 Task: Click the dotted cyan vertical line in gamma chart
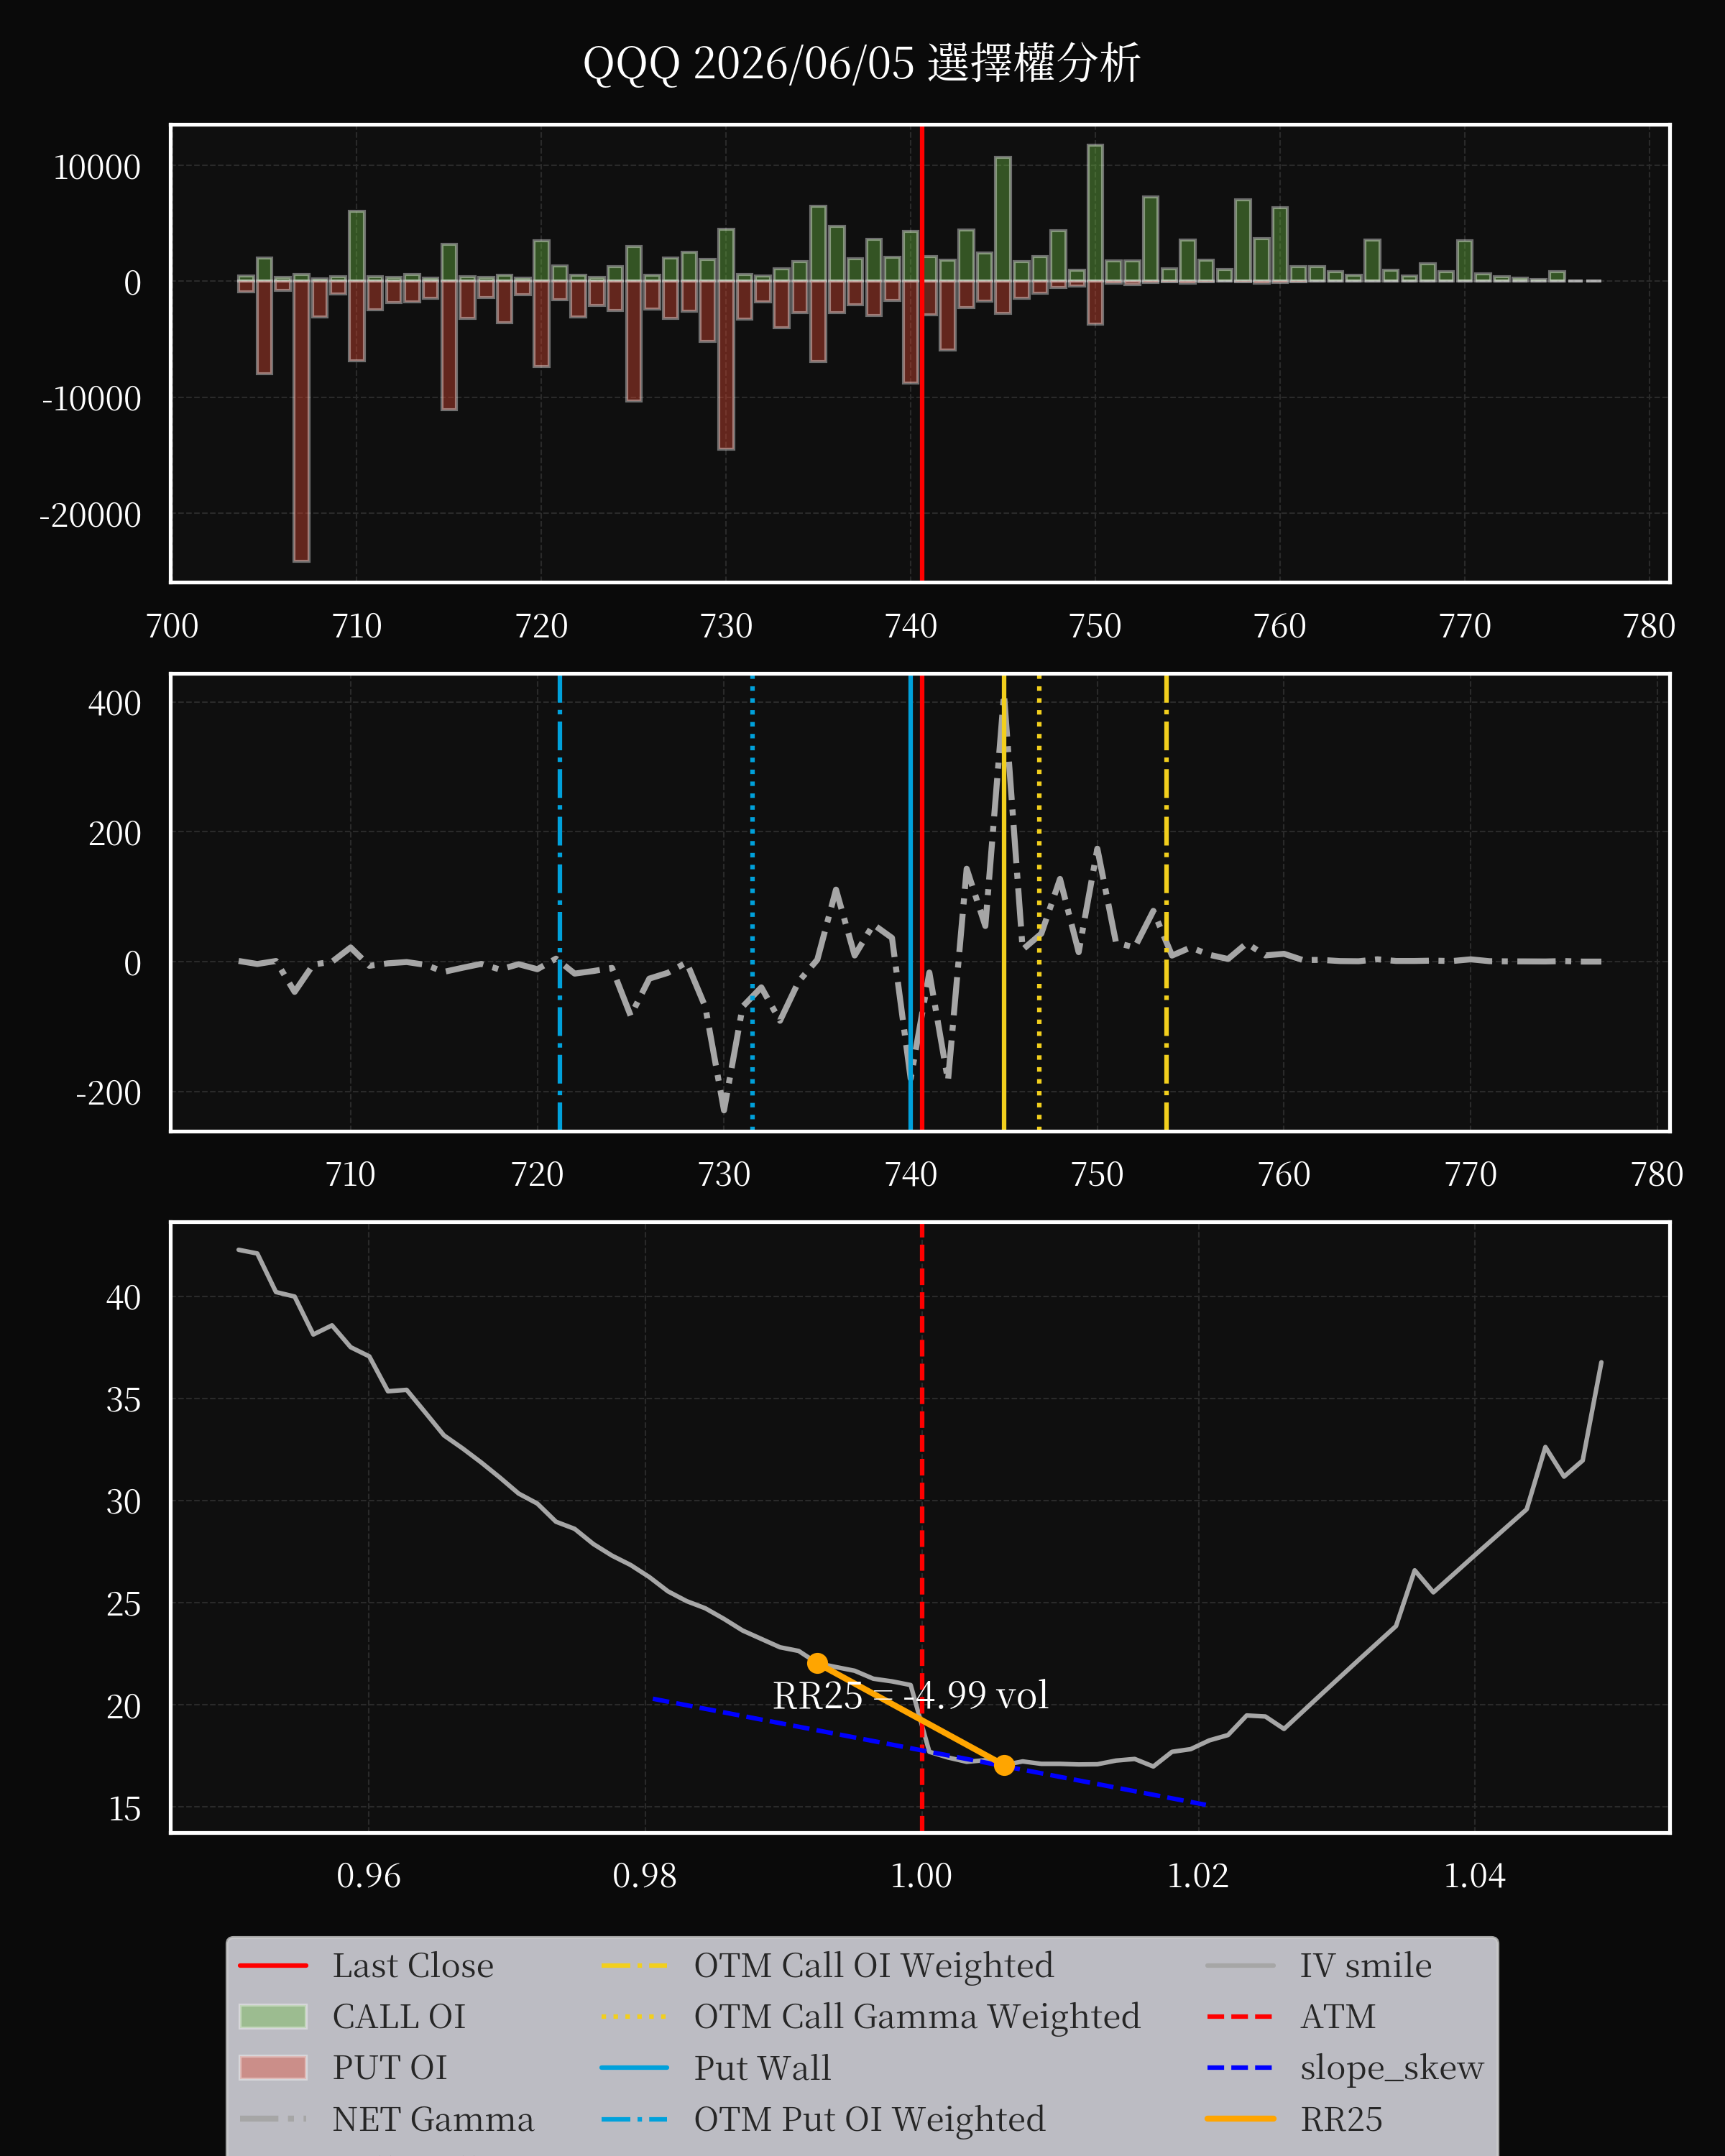[x=752, y=902]
